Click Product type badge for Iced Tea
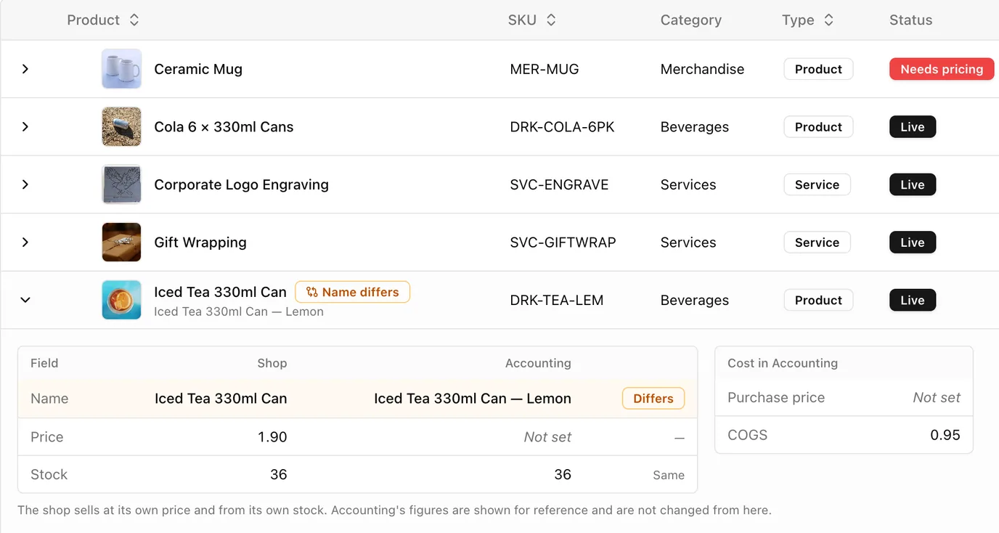 coord(818,300)
